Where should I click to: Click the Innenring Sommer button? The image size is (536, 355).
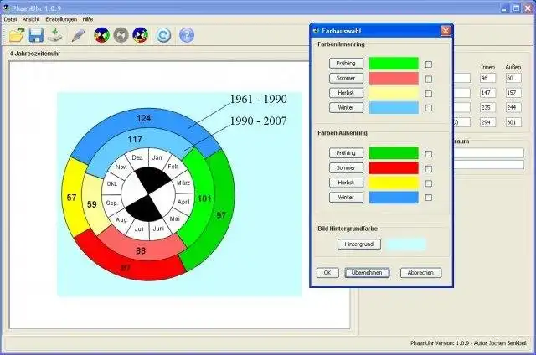(x=346, y=78)
